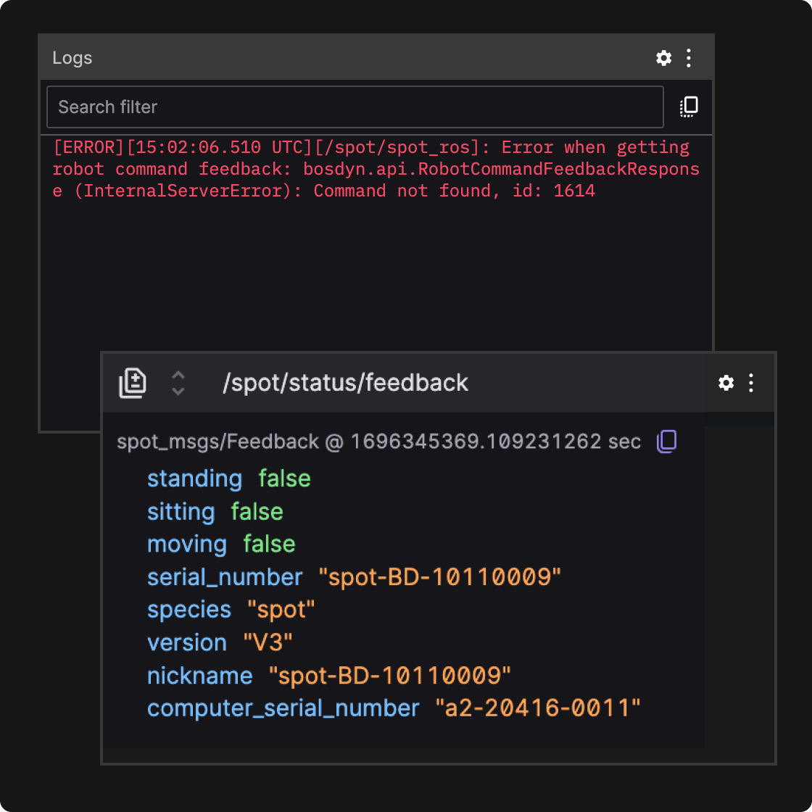Viewport: 812px width, 812px height.
Task: Select the moving field label
Action: [187, 544]
